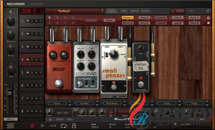This screenshot has width=215, height=130.
Task: Select Amp A in signal chain
Action: 144,18
